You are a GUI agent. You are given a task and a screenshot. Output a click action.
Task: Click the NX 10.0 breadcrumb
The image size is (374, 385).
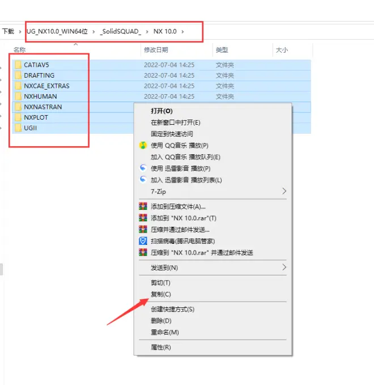(x=165, y=31)
